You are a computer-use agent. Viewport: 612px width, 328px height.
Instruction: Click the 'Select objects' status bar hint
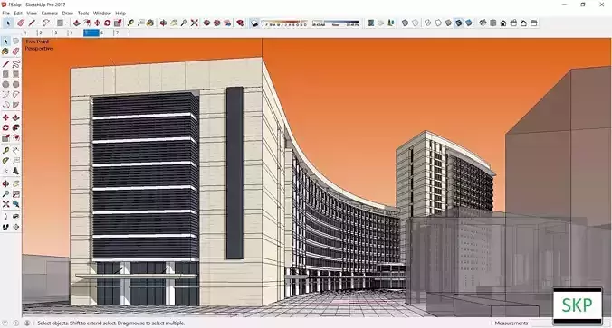click(111, 323)
